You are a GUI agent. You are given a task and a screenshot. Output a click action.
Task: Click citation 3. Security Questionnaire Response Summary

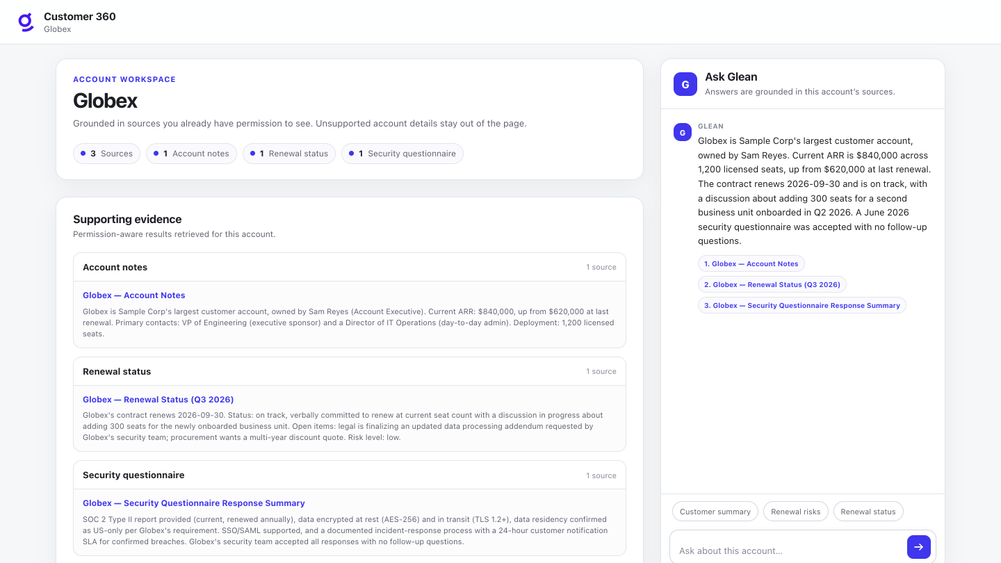(x=802, y=306)
